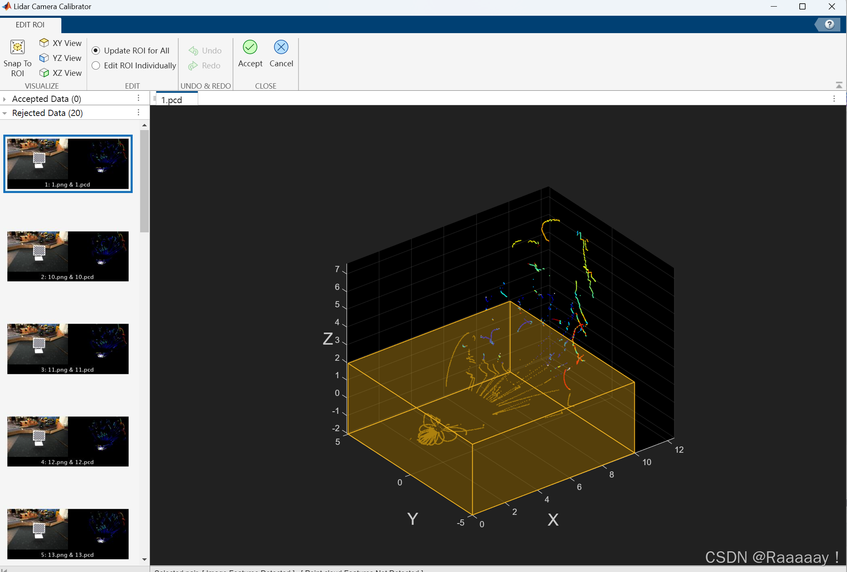Screen dimensions: 847x572
Task: Open Rejected Data panel options menu
Action: [x=138, y=113]
